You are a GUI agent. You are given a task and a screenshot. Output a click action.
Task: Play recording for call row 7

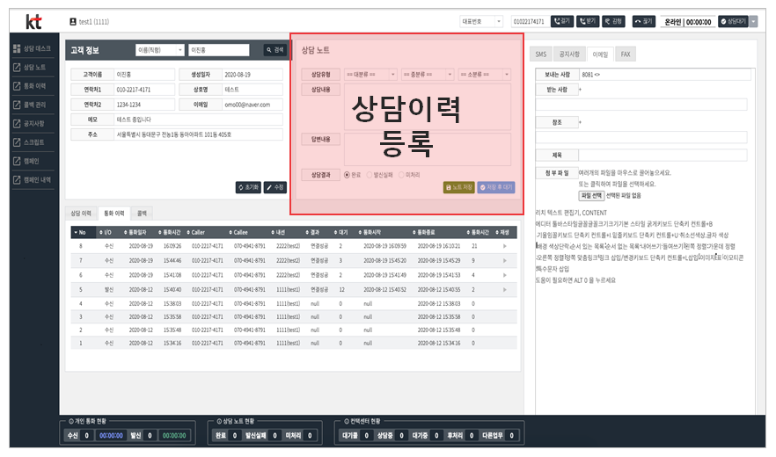[x=504, y=260]
